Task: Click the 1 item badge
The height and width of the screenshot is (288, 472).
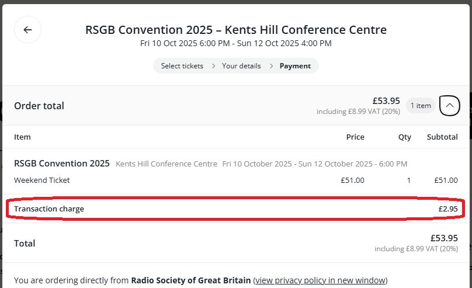Action: (420, 105)
